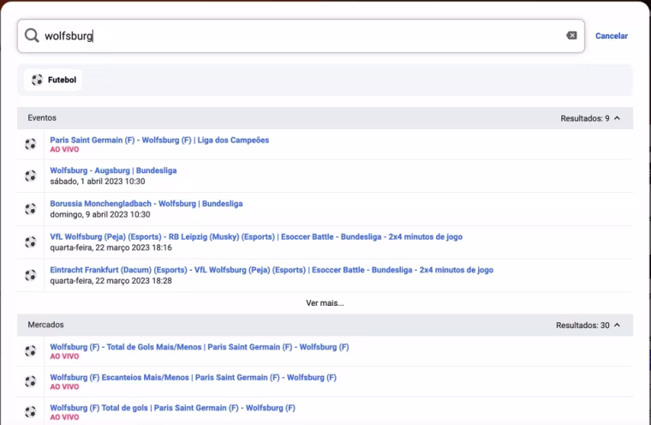Click date sábado, 1 abril 2023 10:30
651x425 pixels.
98,182
